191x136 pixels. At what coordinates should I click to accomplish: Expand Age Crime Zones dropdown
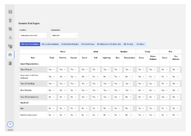click(x=141, y=108)
